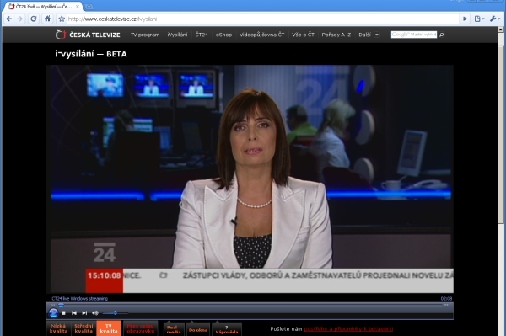Image resolution: width=506 pixels, height=336 pixels.
Task: Open the Nápověda help button
Action: pos(227,329)
